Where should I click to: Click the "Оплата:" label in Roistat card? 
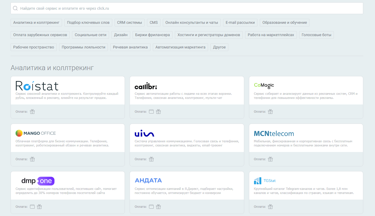21,112
